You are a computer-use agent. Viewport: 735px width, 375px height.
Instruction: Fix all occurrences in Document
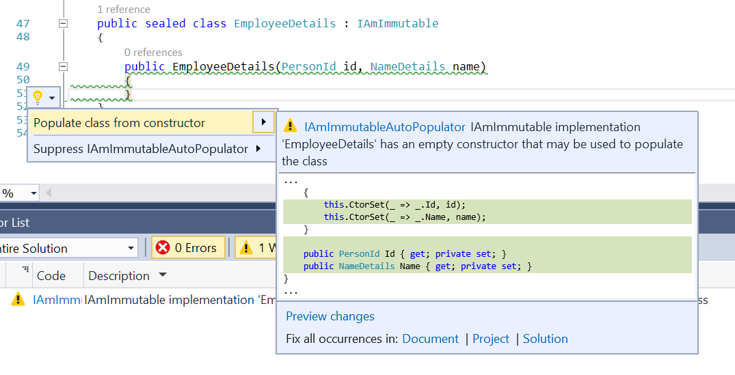(x=430, y=339)
